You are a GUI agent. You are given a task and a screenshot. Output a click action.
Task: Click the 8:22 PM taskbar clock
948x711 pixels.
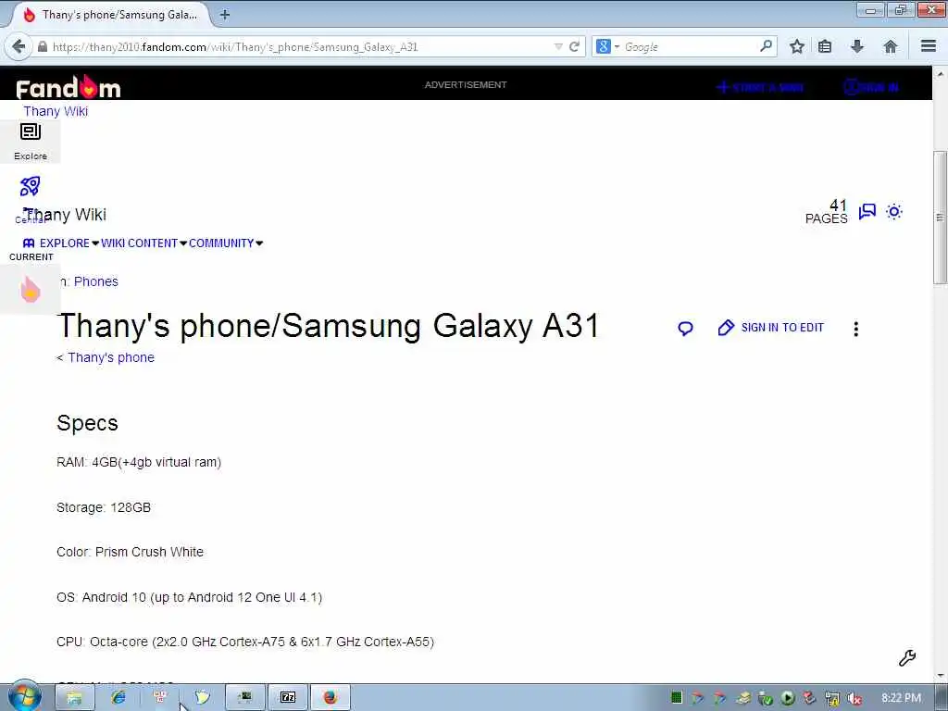point(901,698)
